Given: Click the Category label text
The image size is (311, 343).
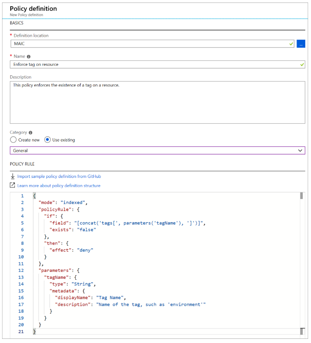Looking at the screenshot, I should point(18,132).
